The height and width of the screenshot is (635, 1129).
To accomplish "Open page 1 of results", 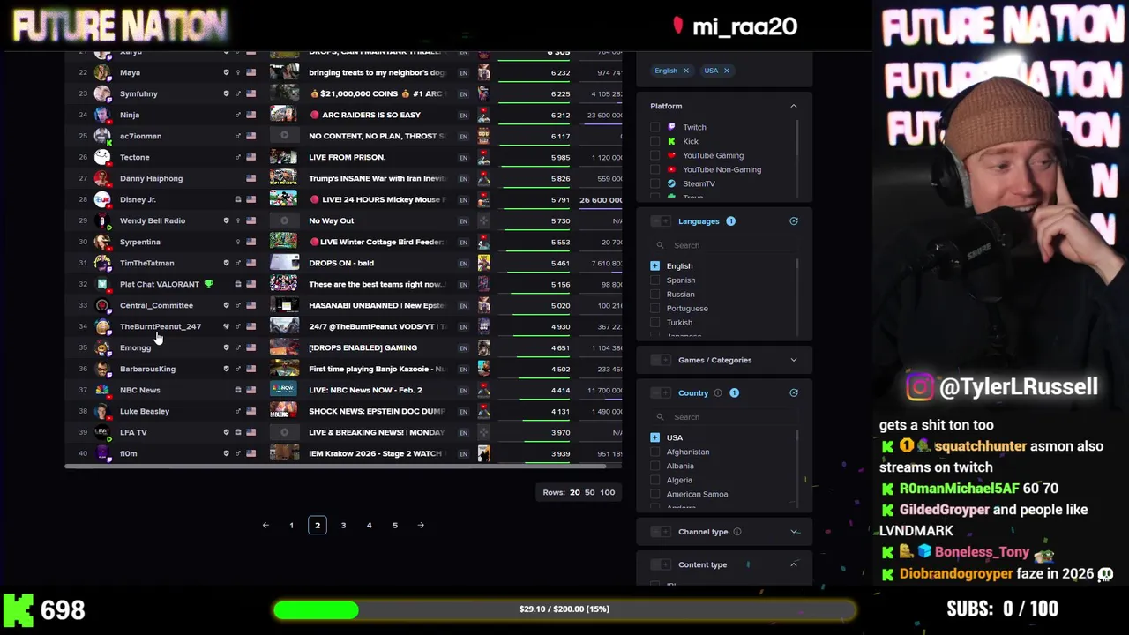I will [291, 526].
